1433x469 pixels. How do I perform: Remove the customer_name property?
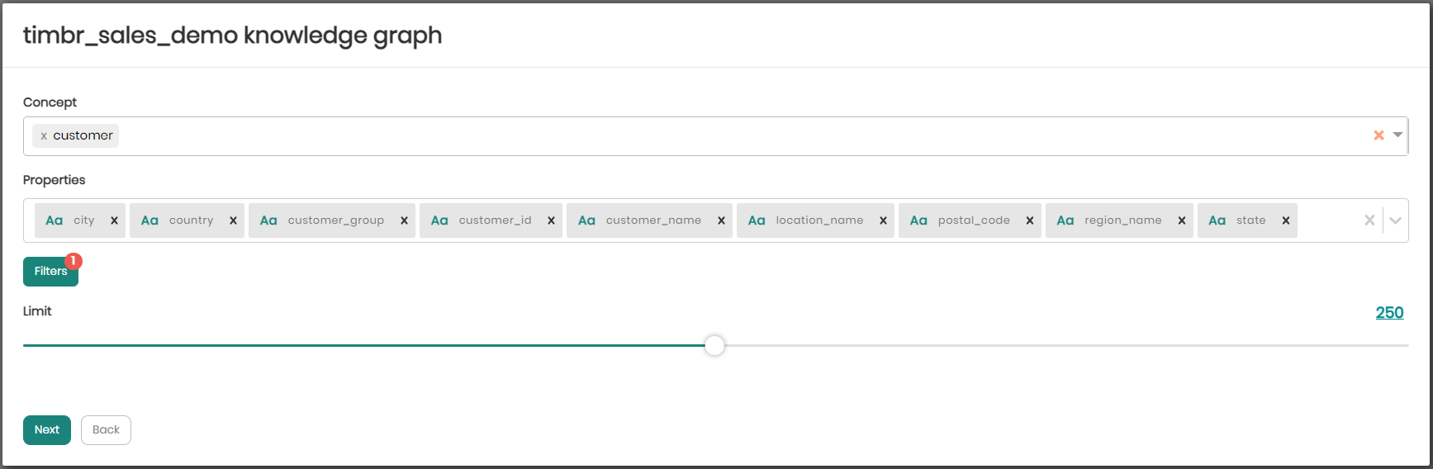721,220
